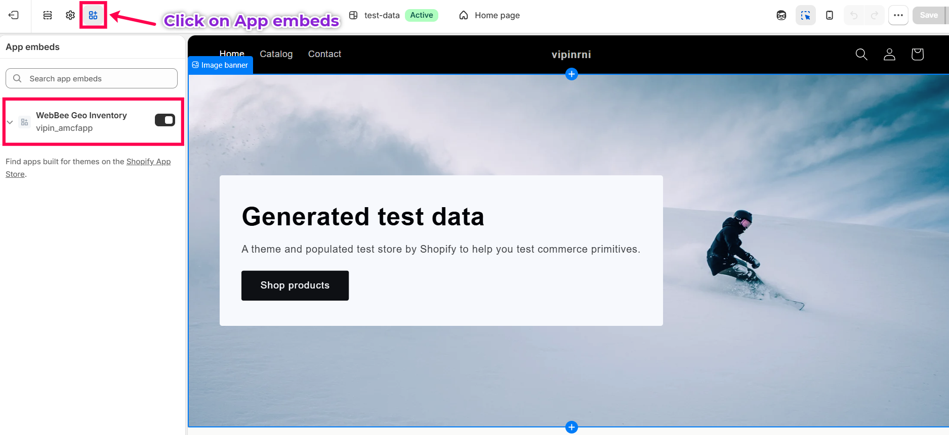Open the test-data theme selector
Viewport: 949px width, 435px height.
(393, 15)
